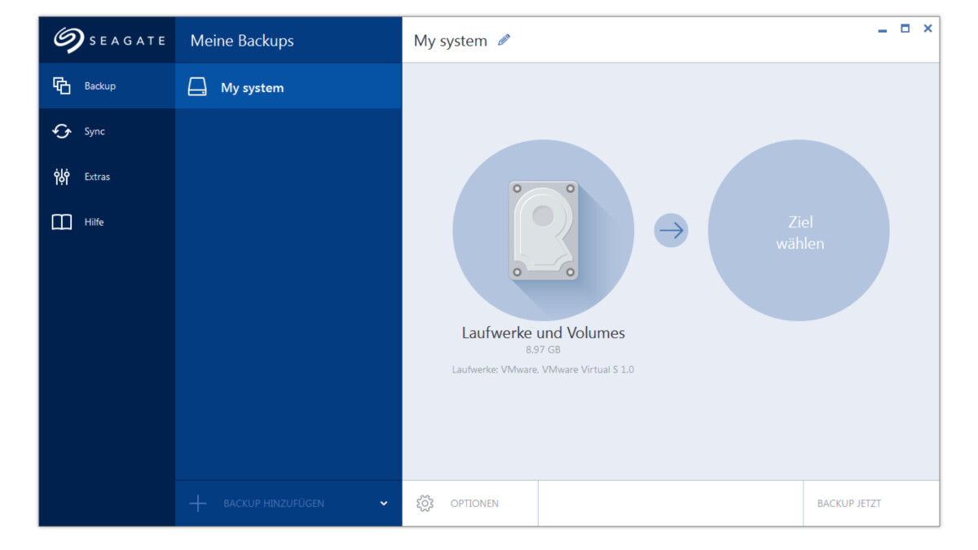This screenshot has width=978, height=550.
Task: Open the Backup section in sidebar
Action: 107,86
